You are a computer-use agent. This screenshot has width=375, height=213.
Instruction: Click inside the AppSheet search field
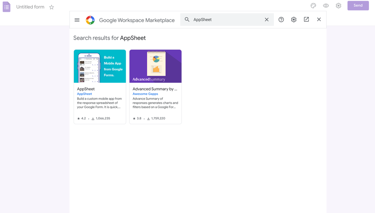tap(227, 19)
